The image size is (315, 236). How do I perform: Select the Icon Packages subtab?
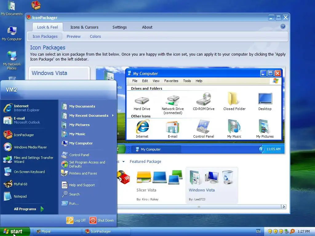(x=45, y=36)
